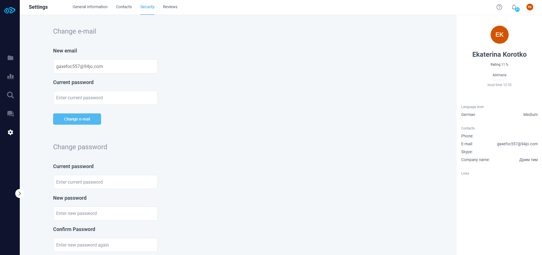
Task: Open the search magnifier in sidebar
Action: tap(10, 95)
